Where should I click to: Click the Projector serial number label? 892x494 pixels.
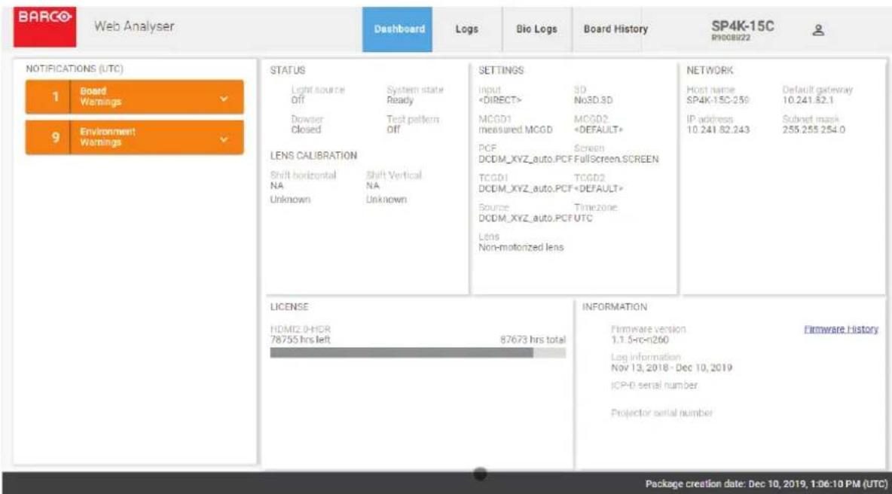[x=661, y=413]
